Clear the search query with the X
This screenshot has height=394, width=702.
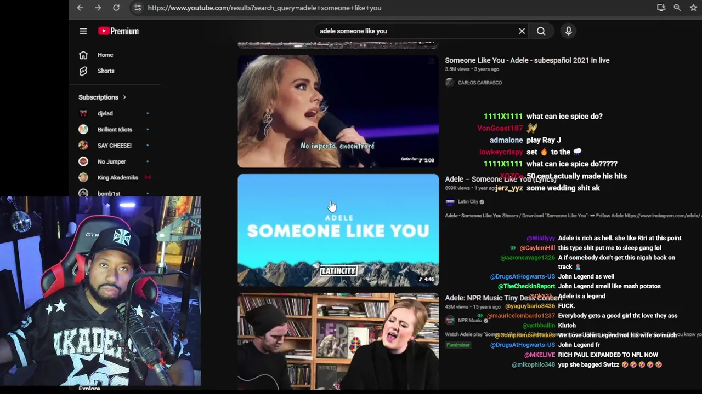click(522, 31)
